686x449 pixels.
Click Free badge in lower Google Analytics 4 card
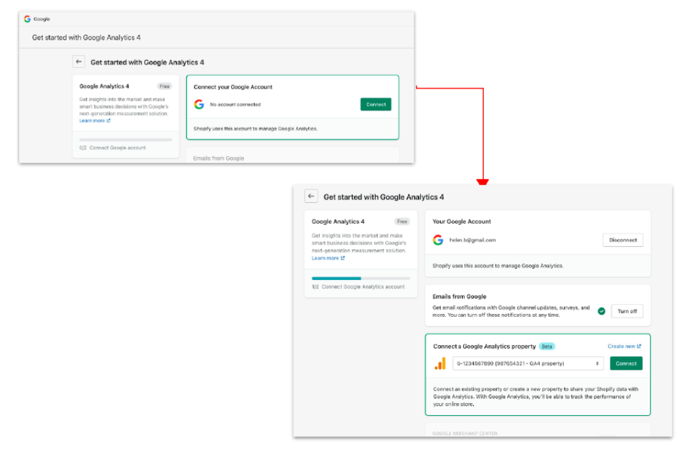[x=402, y=221]
